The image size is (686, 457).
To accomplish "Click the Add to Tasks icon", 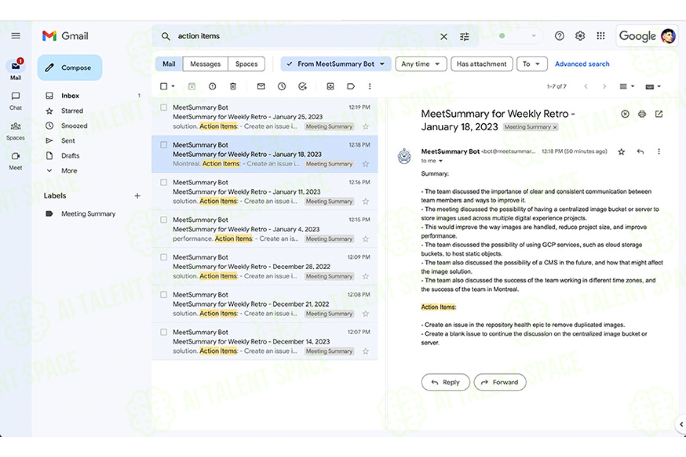I will (302, 86).
